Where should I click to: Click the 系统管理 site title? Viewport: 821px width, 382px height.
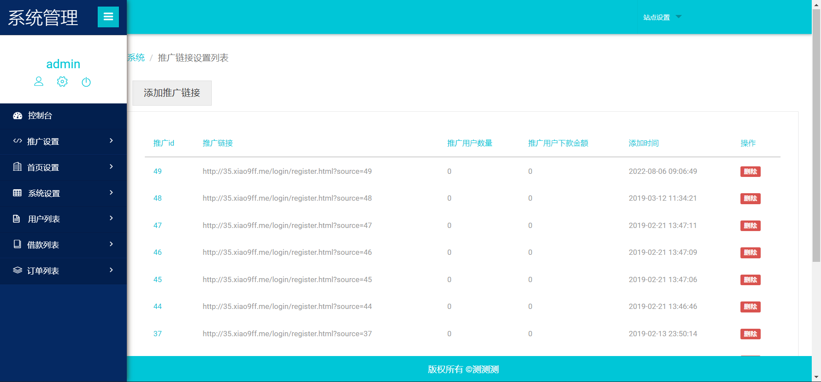(x=43, y=18)
